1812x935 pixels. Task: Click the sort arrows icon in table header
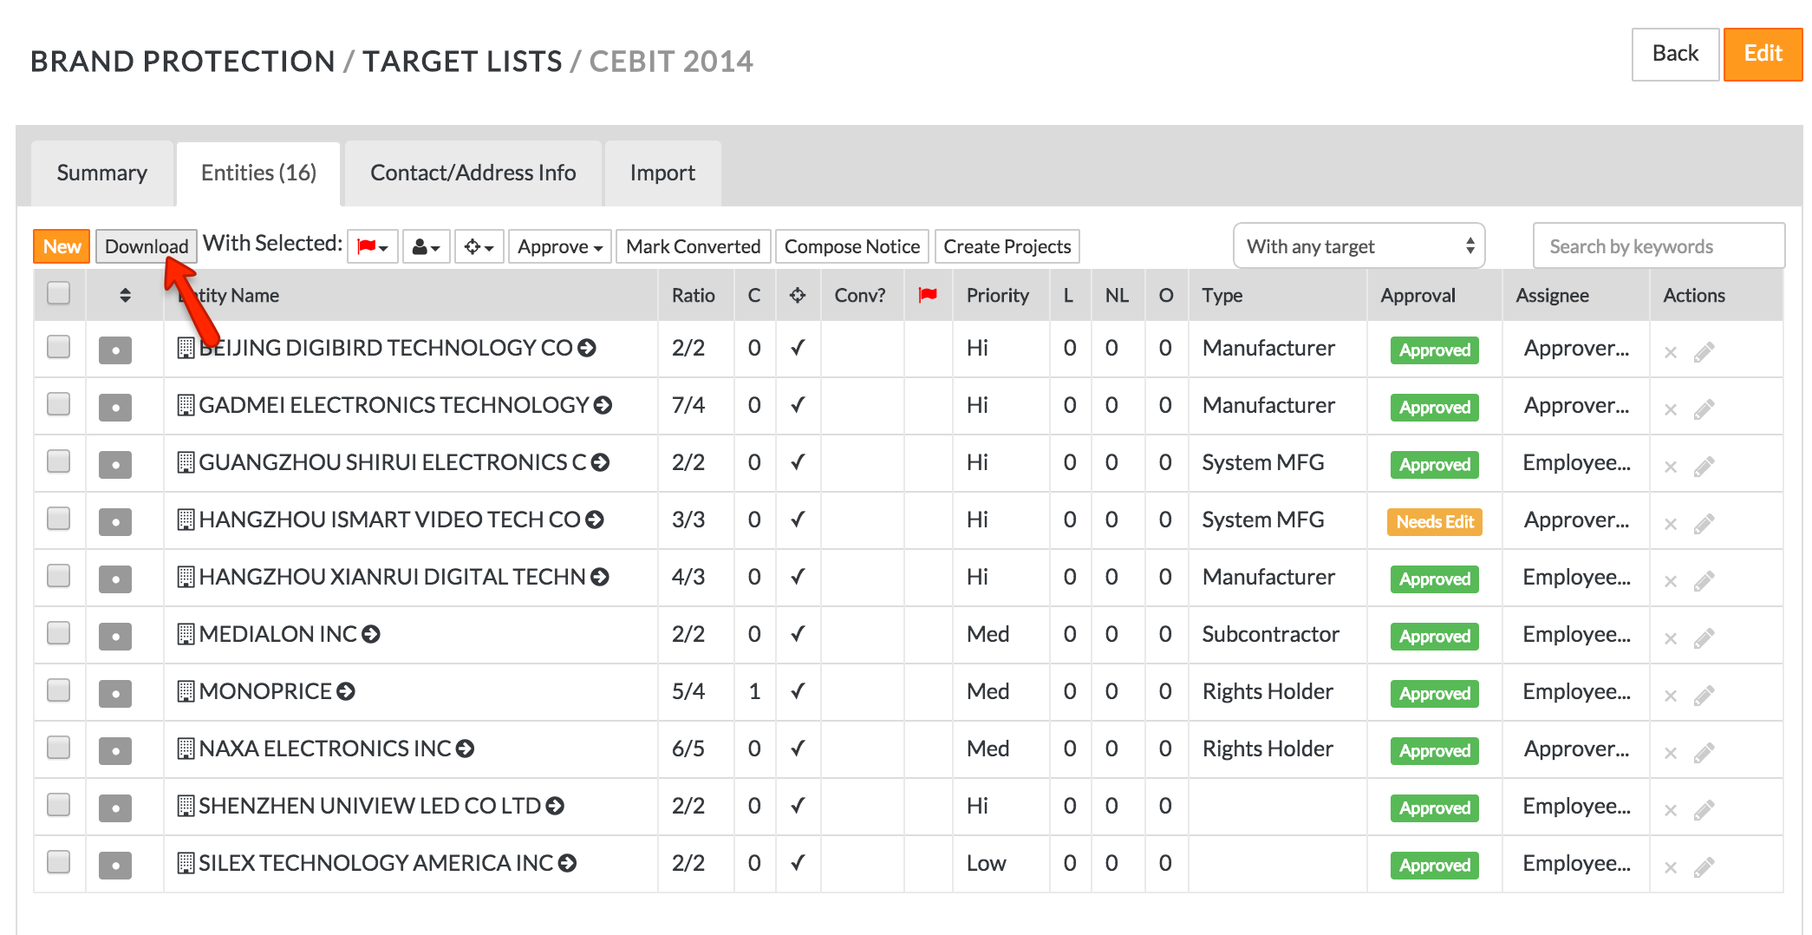125,295
